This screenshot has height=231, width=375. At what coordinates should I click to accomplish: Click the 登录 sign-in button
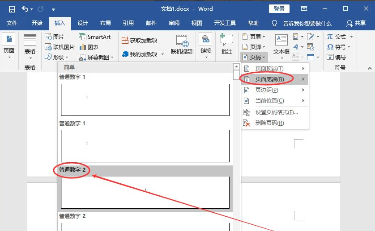[279, 9]
